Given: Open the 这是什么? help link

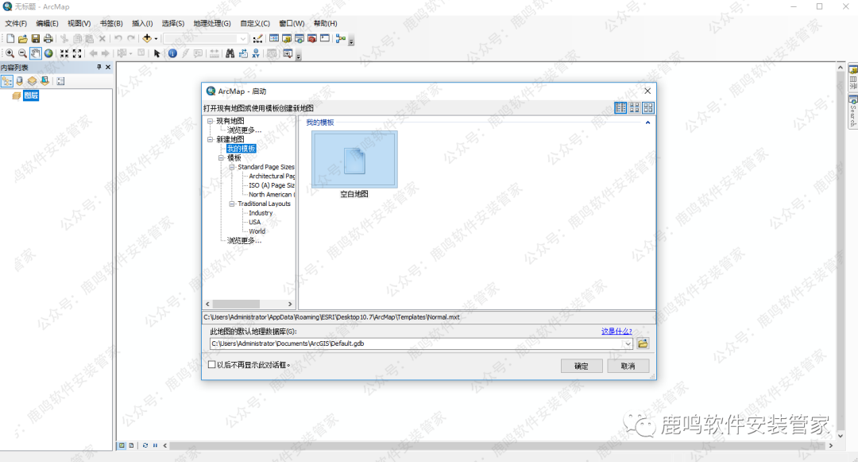Looking at the screenshot, I should click(616, 331).
